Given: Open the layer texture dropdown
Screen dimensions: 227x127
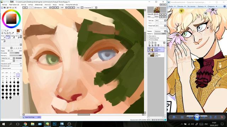Looking at the screenshot, I should click(165, 20).
